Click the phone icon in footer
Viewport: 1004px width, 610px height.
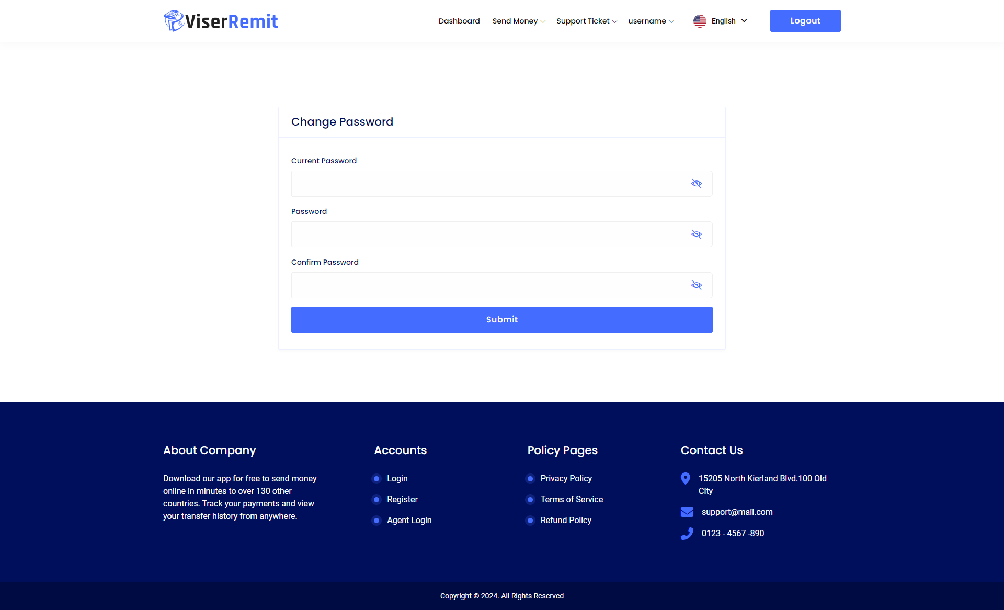point(687,533)
